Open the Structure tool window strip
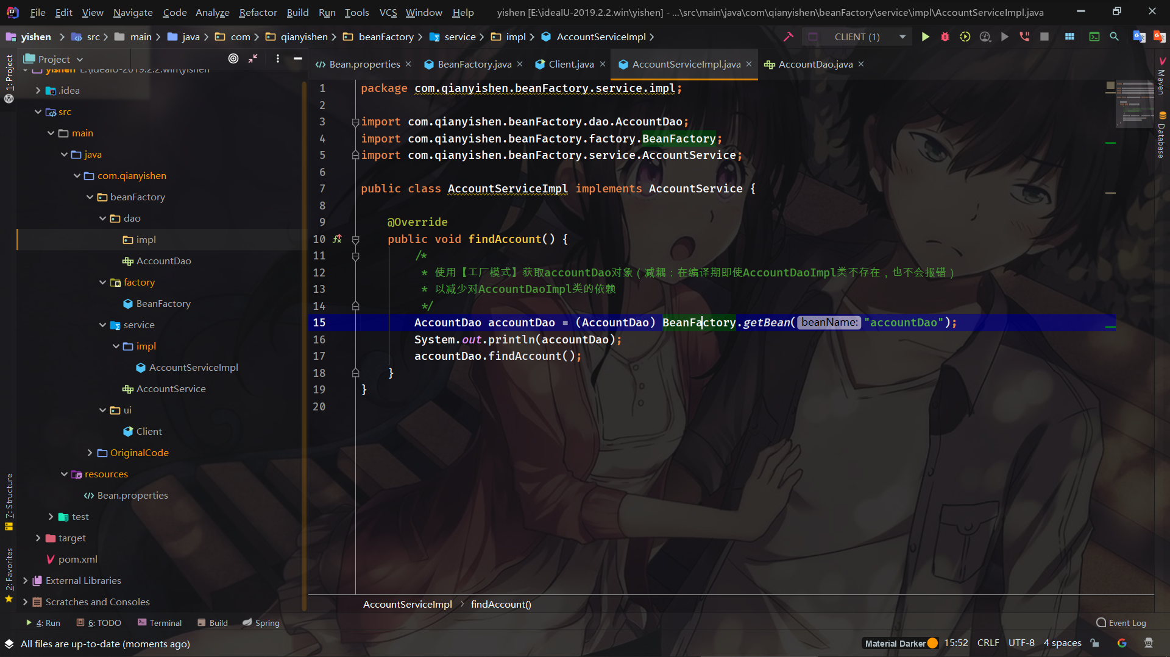The height and width of the screenshot is (657, 1170). (9, 502)
